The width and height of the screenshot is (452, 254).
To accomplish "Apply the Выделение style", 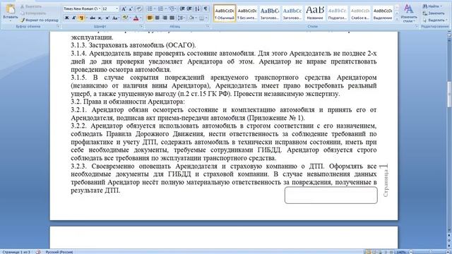I will point(383,13).
